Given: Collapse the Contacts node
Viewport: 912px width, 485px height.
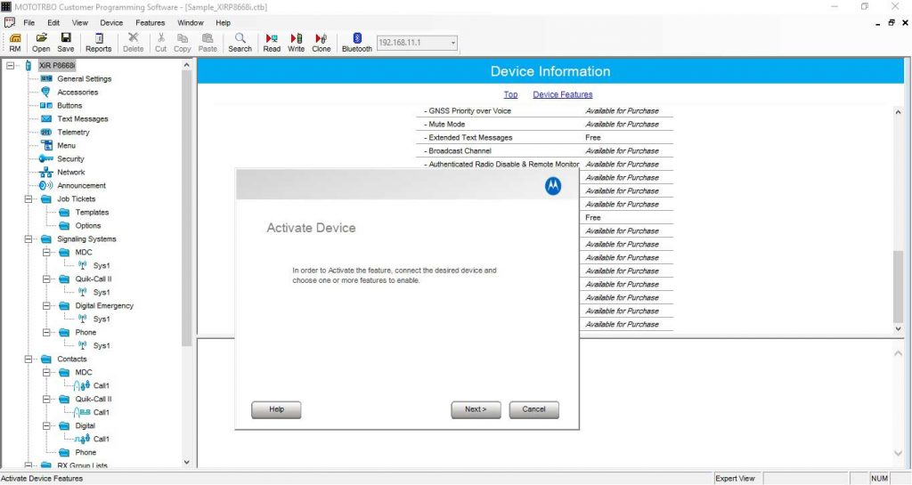Looking at the screenshot, I should tap(28, 360).
